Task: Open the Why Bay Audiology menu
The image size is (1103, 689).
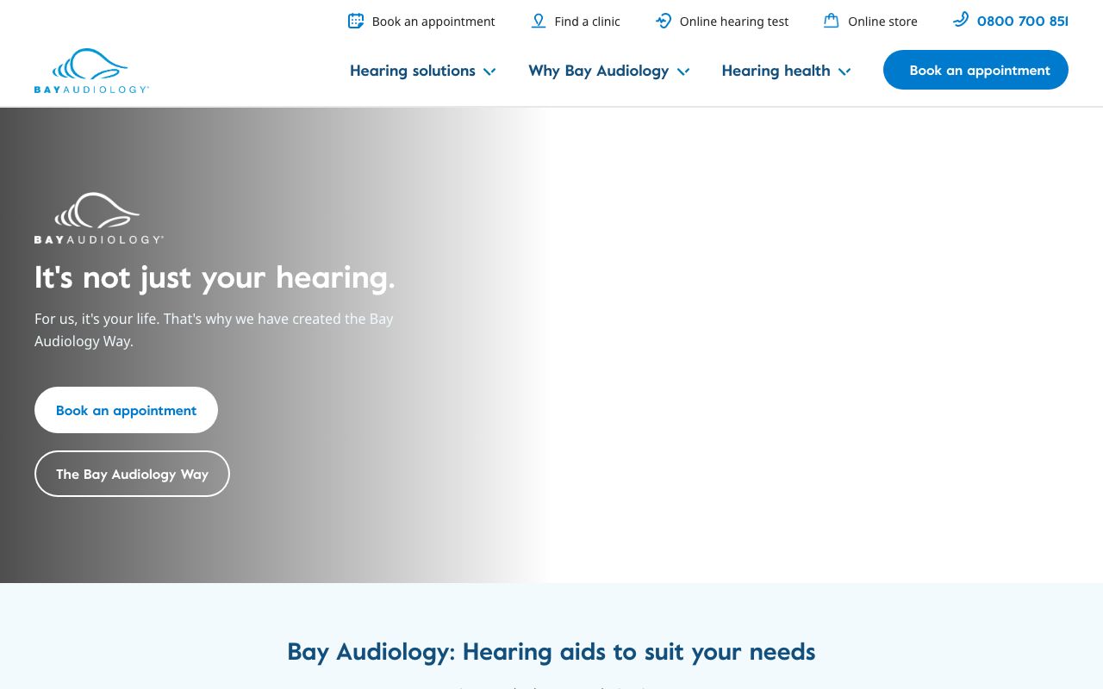Action: (x=599, y=71)
